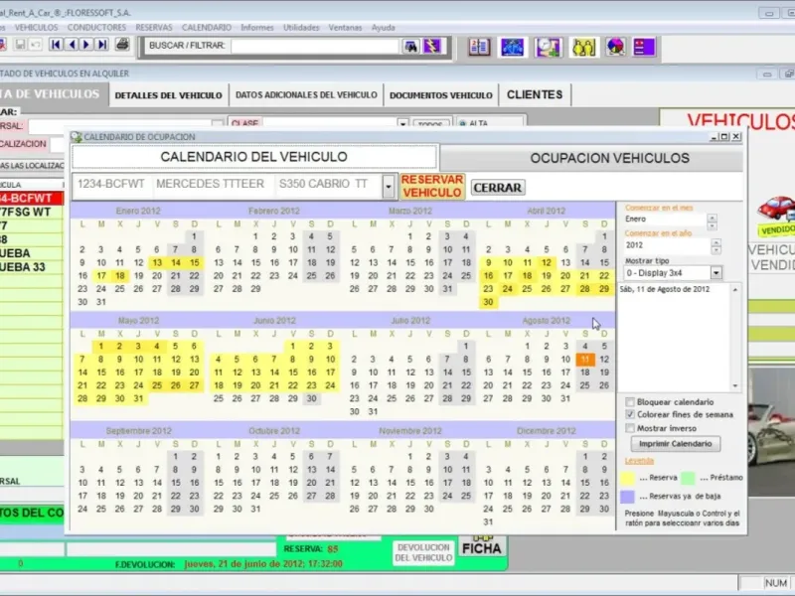Click the yellow Reserva legend swatch

629,478
